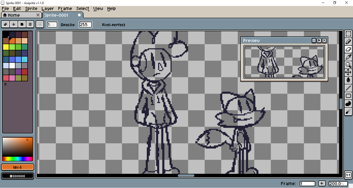Click the filled-square icon in the context bar
353x188 pixels.
[22, 24]
